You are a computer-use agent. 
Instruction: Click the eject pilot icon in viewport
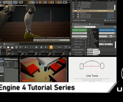1,5
